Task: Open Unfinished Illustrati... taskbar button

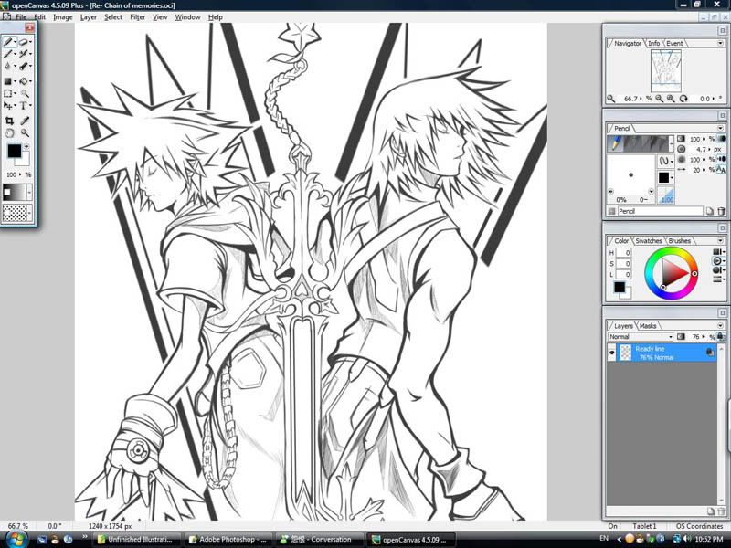Action: (136, 539)
